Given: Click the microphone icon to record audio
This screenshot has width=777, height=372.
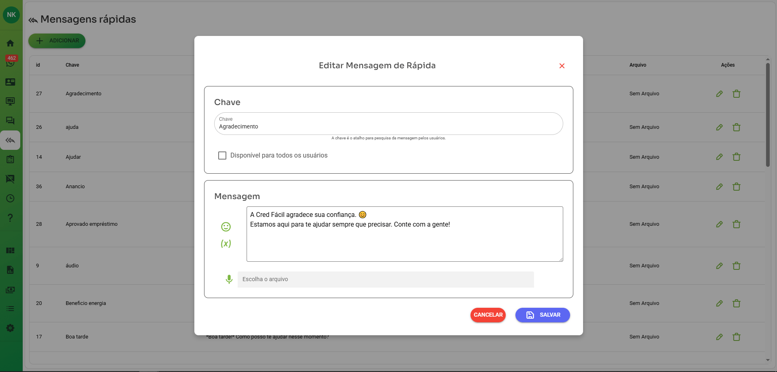Looking at the screenshot, I should (x=229, y=279).
